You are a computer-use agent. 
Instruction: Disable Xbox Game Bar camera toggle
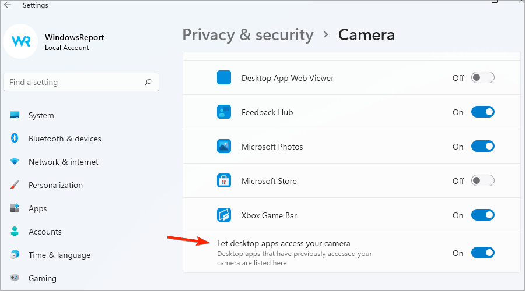482,215
